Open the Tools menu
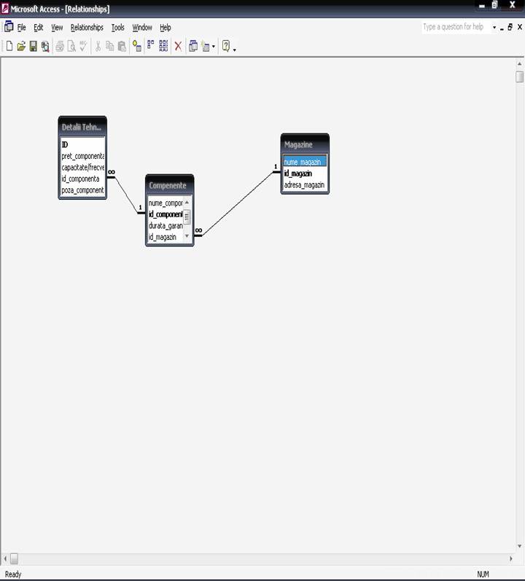Viewport: 525px width, 581px height. tap(117, 28)
